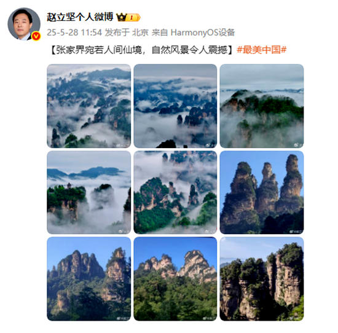Open bottom-middle photo of rocky ridge

[x=175, y=279]
